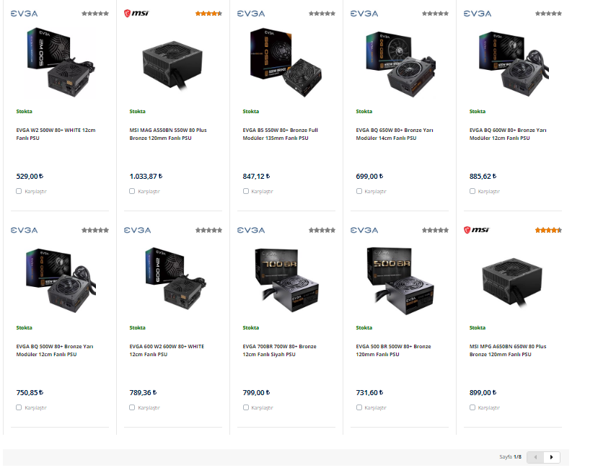Click EVGA BQ 500W product image
598x473 pixels.
click(x=60, y=280)
